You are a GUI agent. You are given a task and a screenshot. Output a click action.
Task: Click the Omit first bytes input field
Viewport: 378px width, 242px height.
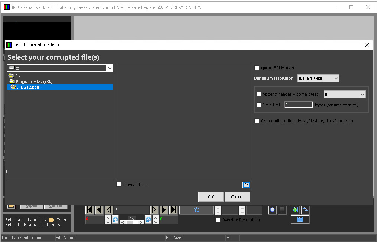299,105
